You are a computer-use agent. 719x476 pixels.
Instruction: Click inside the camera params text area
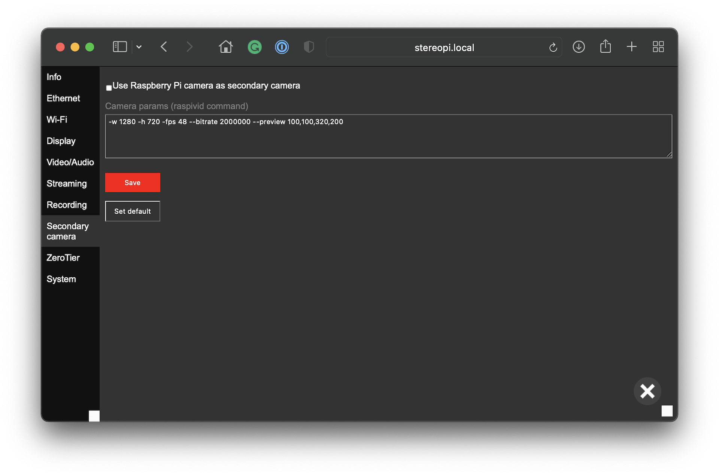(388, 137)
